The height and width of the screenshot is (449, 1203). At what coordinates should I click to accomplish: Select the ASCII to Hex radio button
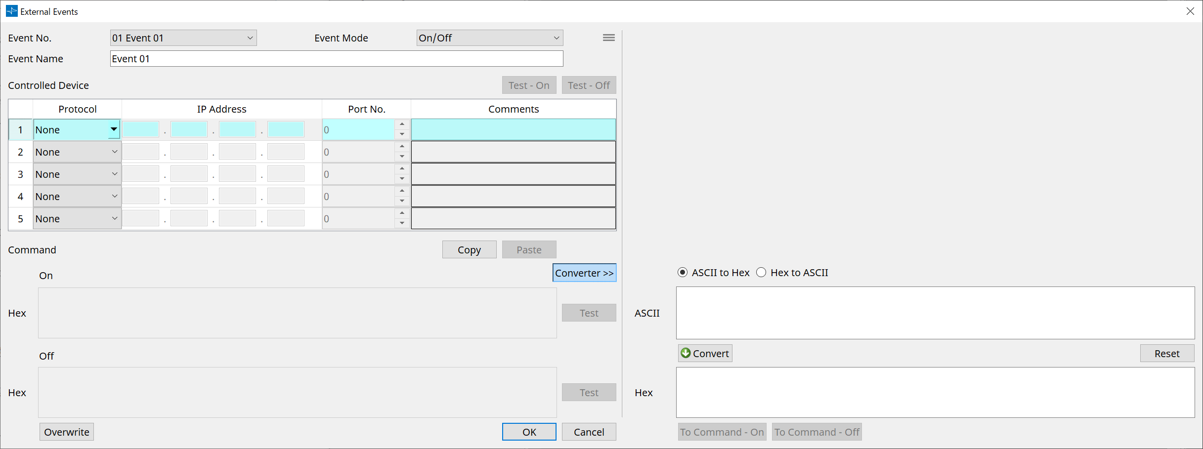[x=683, y=272]
